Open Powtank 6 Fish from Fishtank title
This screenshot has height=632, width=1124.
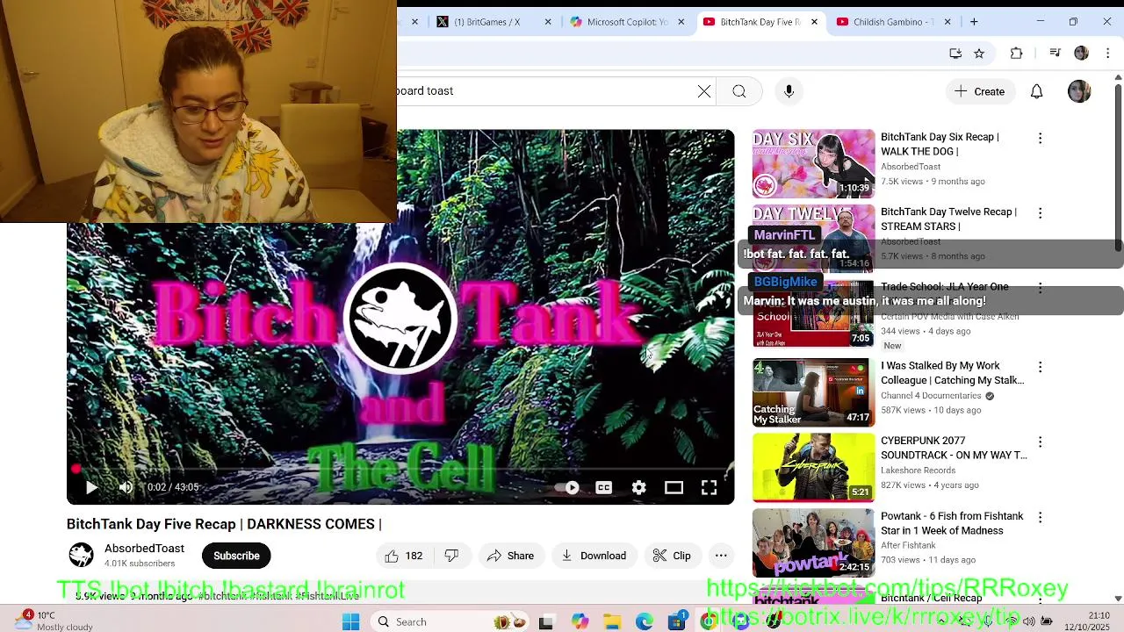pos(952,523)
